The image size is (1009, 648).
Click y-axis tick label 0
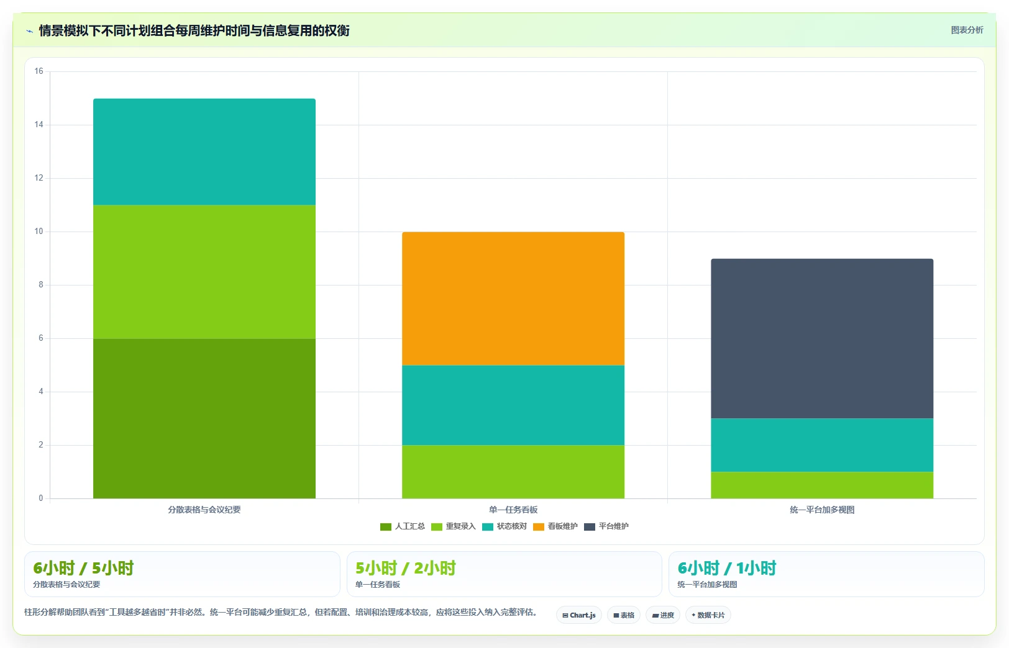41,498
